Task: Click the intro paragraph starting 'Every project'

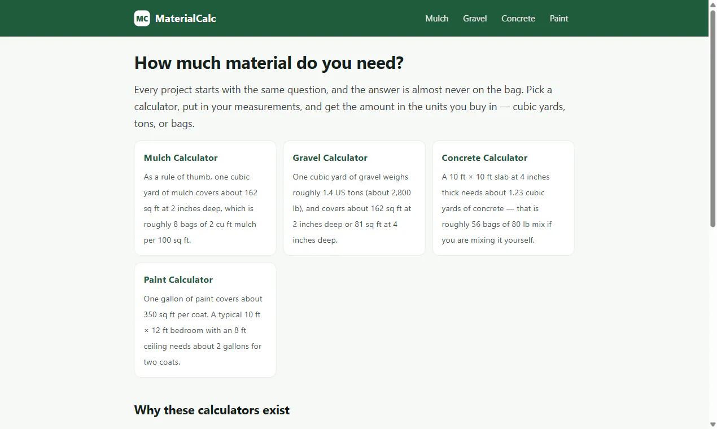Action: coord(350,107)
